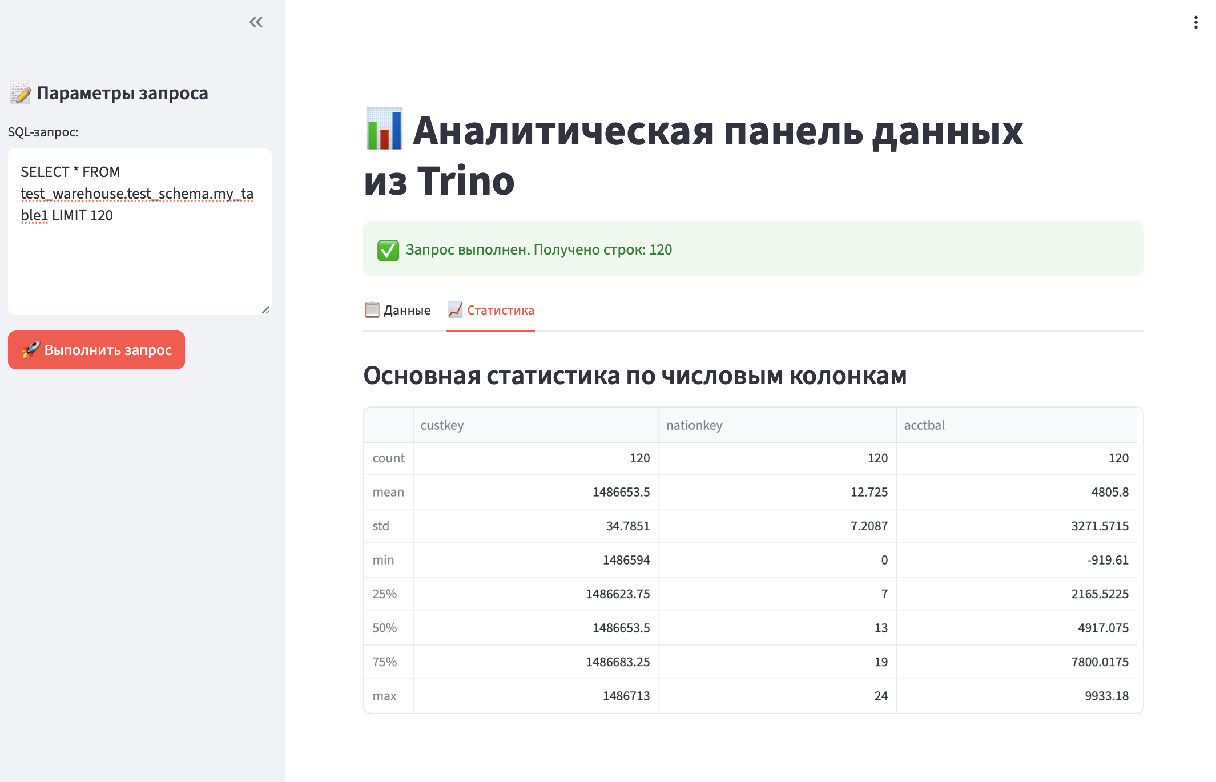
Task: Select the Статистика tab
Action: click(x=500, y=310)
